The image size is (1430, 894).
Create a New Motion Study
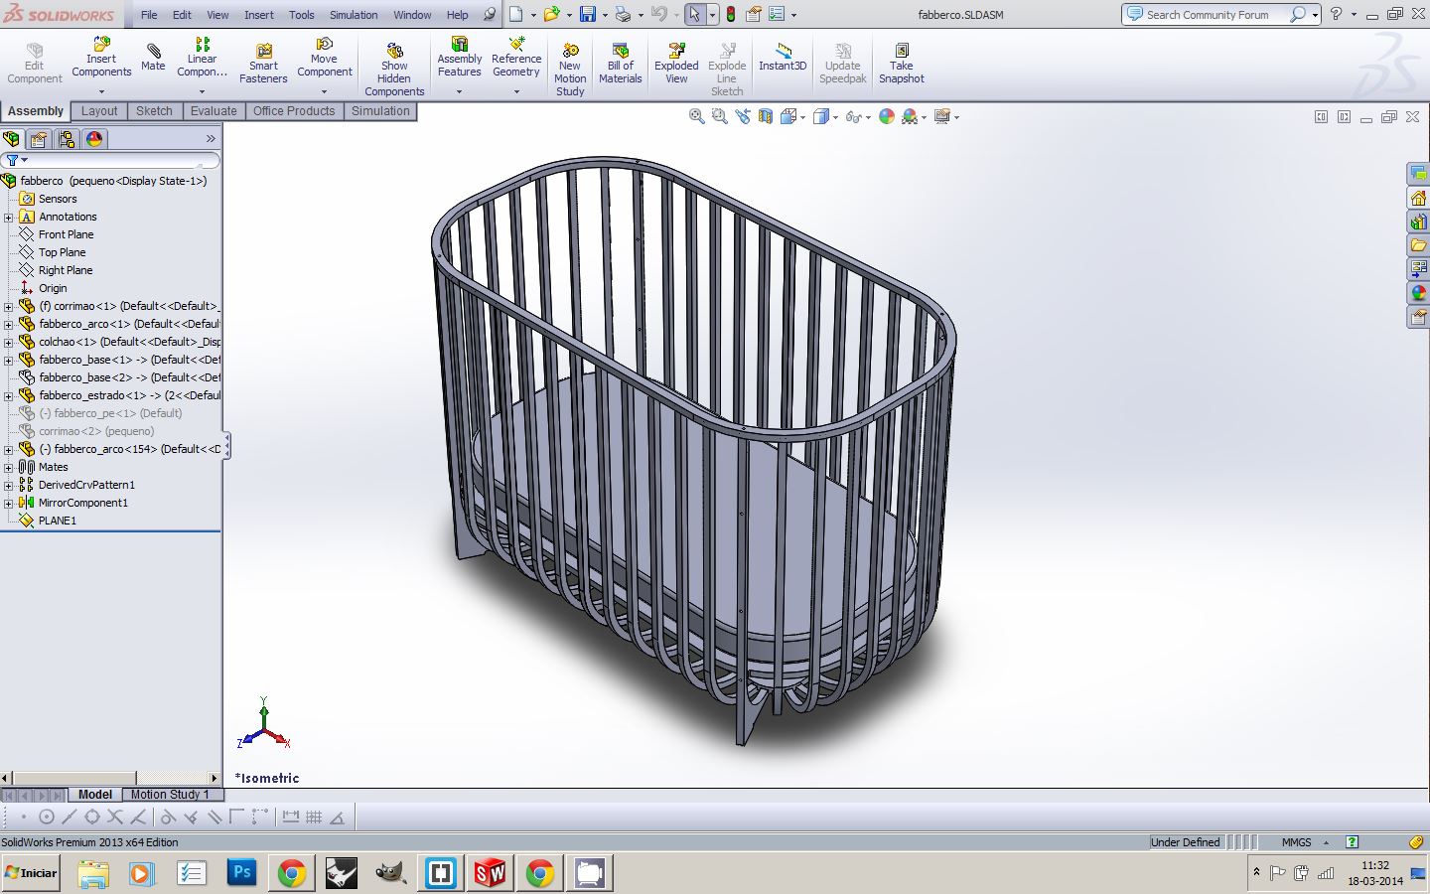tap(570, 70)
